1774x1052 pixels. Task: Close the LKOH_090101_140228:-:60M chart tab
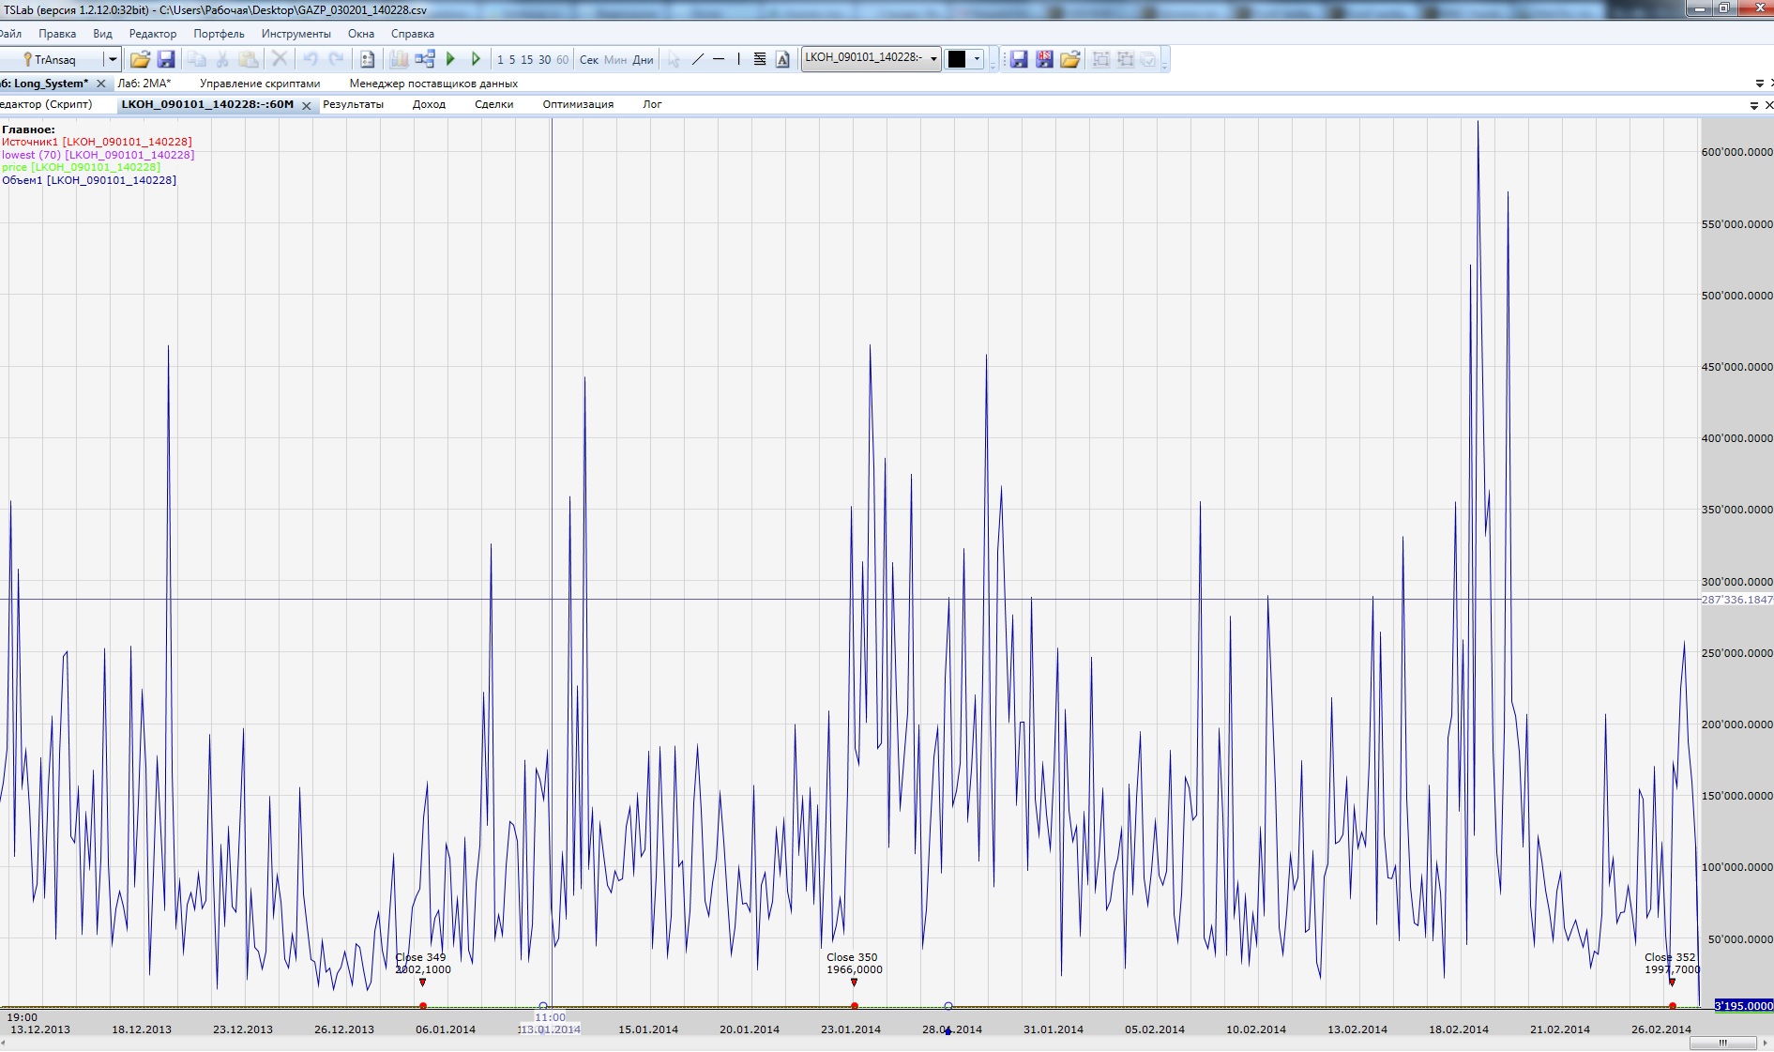click(x=307, y=105)
